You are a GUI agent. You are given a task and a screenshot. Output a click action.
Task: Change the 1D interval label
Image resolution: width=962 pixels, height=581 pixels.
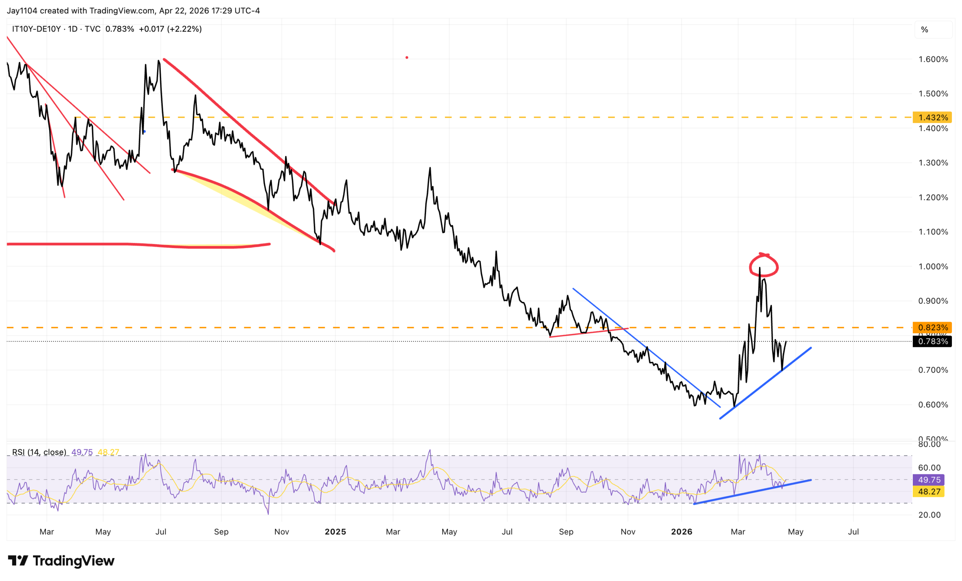[x=73, y=29]
